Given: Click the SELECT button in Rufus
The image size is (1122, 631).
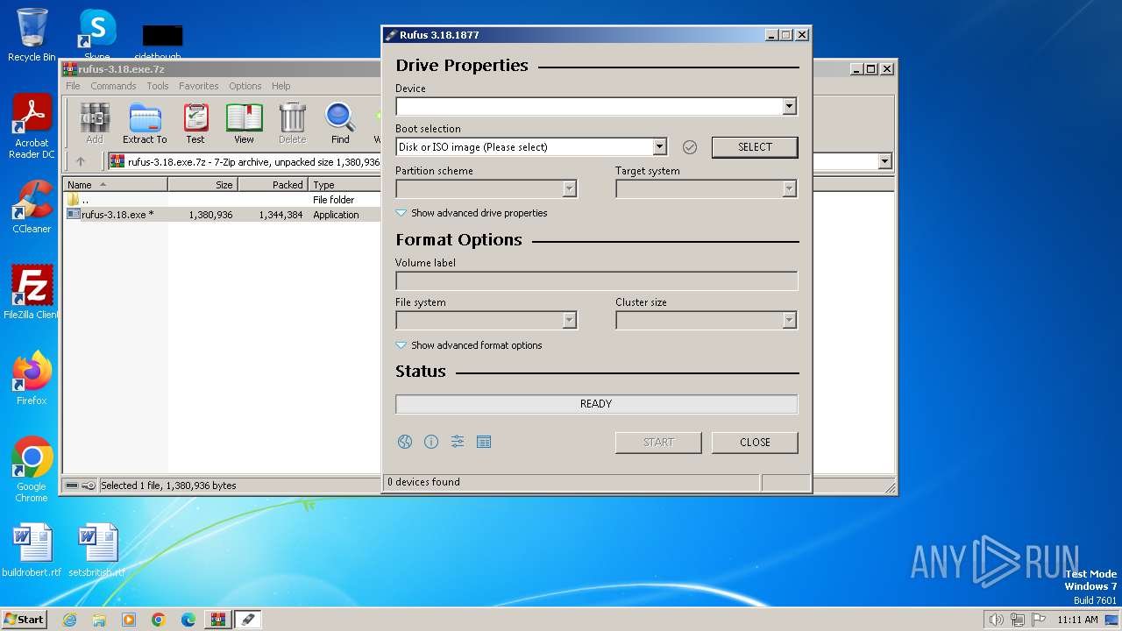Looking at the screenshot, I should [755, 147].
